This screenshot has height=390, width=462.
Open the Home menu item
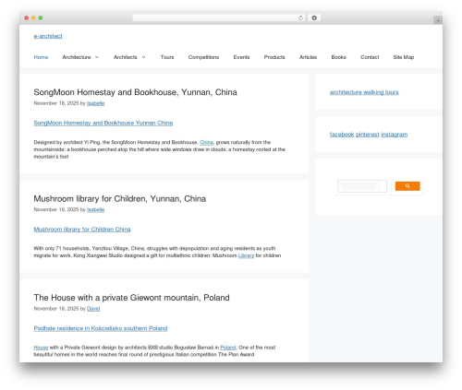point(41,57)
